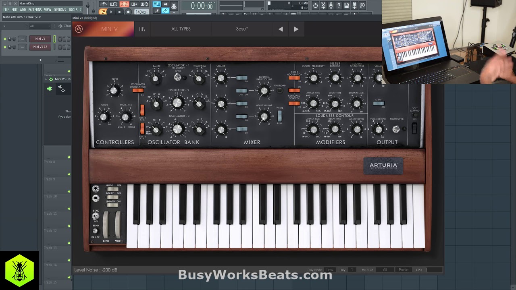Viewport: 516px width, 290px height.
Task: Click the Pitch Bend wheel
Action: [106, 225]
